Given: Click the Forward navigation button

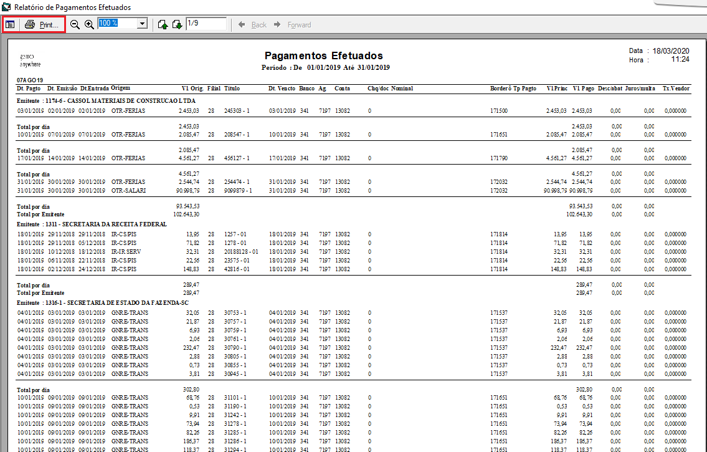Looking at the screenshot, I should pyautogui.click(x=293, y=24).
